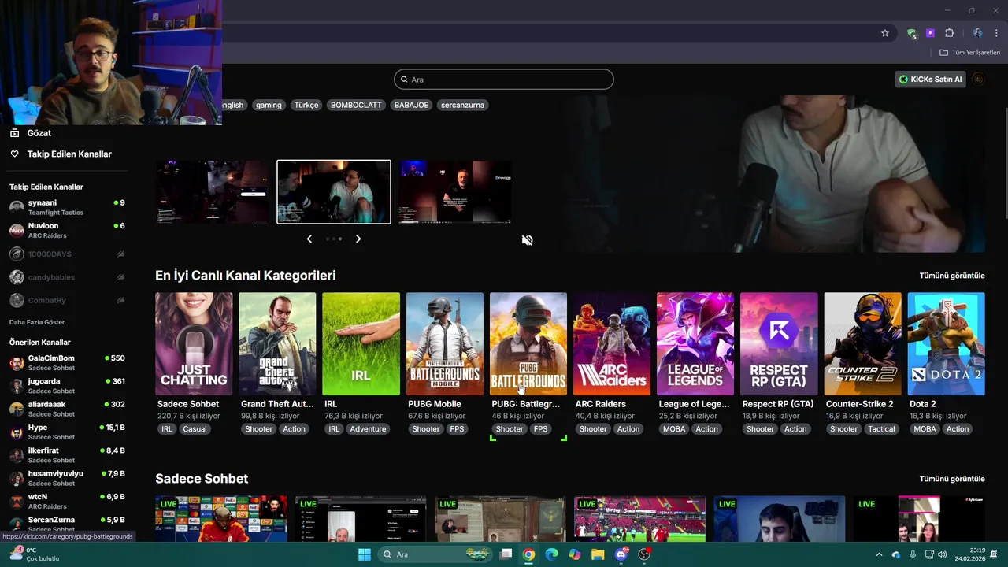Viewport: 1008px width, 567px height.
Task: Open the PUBG Mobile category card
Action: [445, 344]
